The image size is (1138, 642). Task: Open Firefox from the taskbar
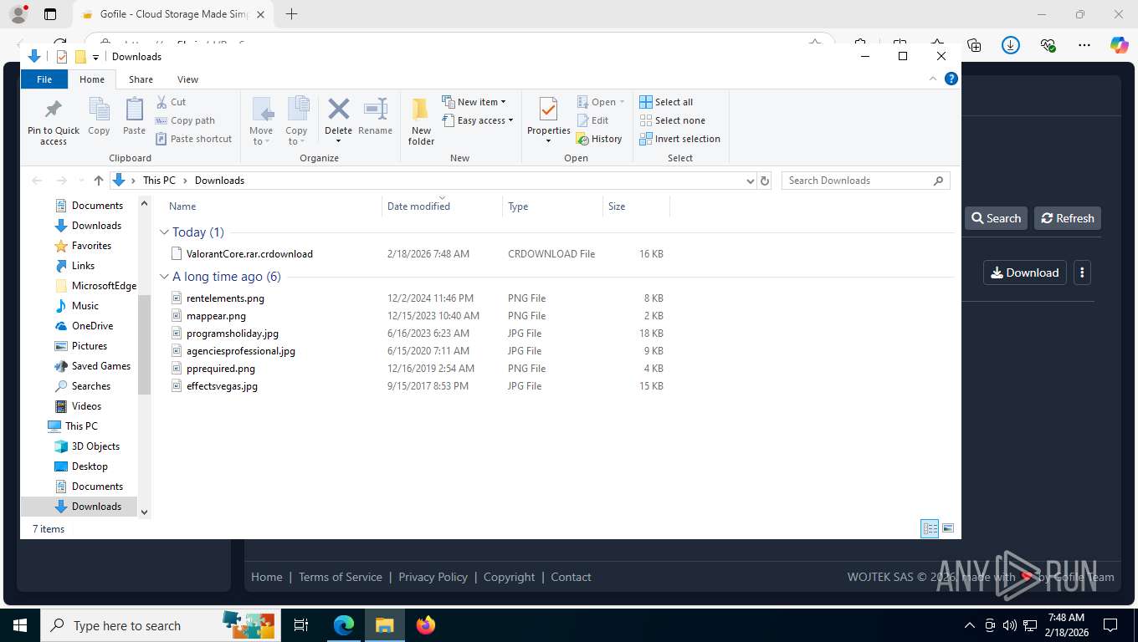point(426,625)
